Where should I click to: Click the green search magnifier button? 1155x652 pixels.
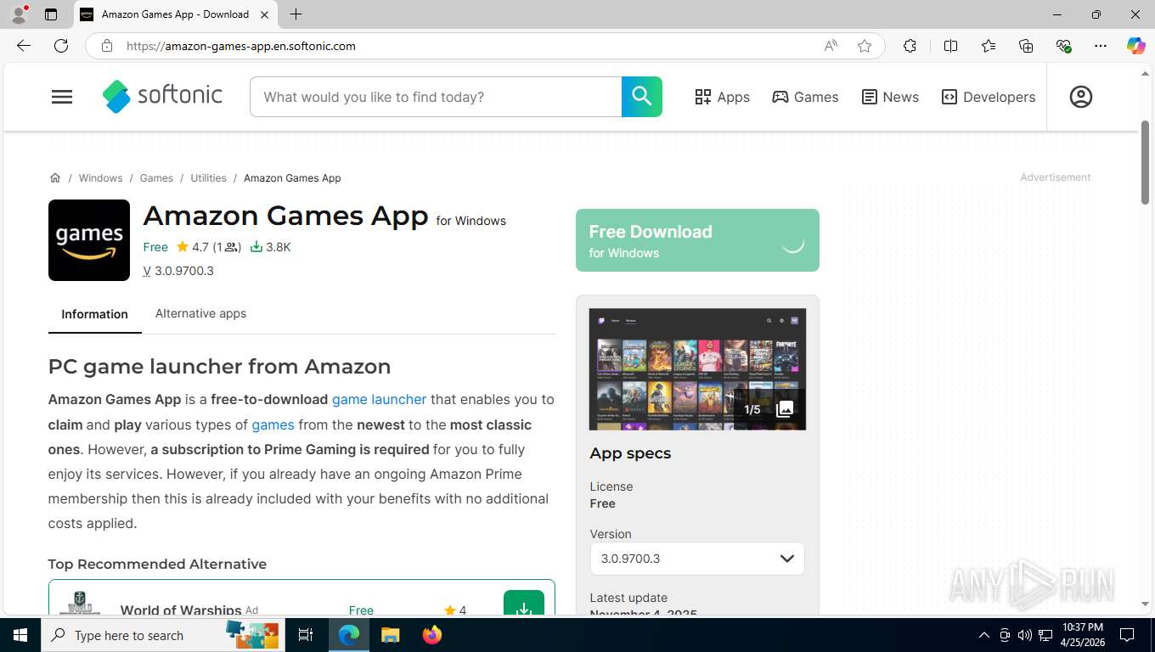[641, 97]
